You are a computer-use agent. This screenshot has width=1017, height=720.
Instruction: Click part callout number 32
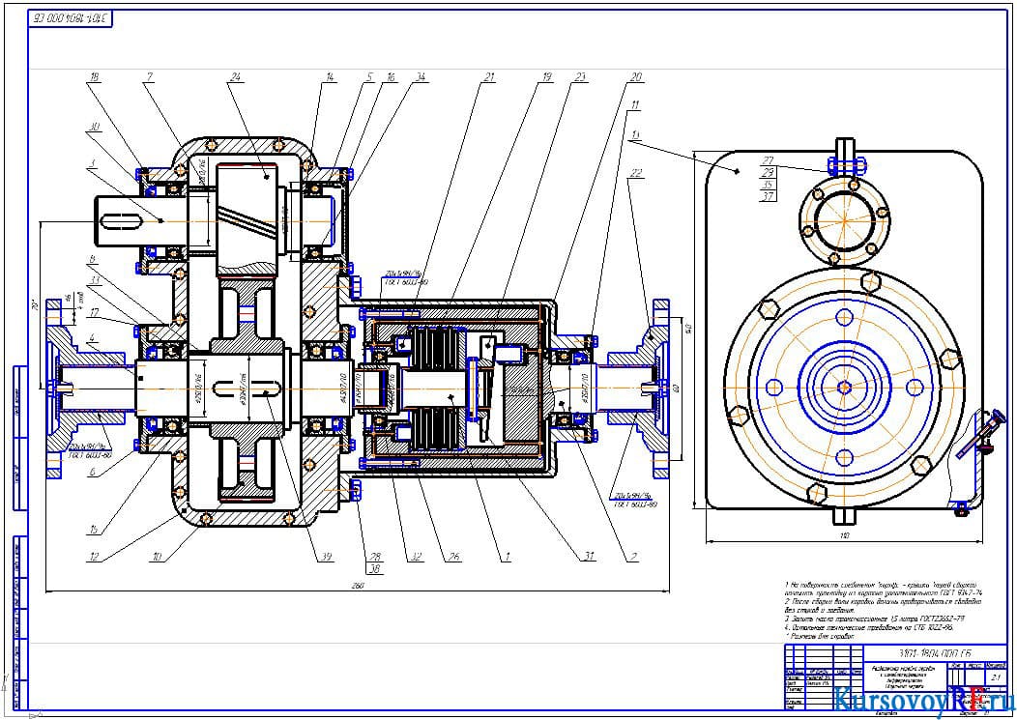click(416, 557)
